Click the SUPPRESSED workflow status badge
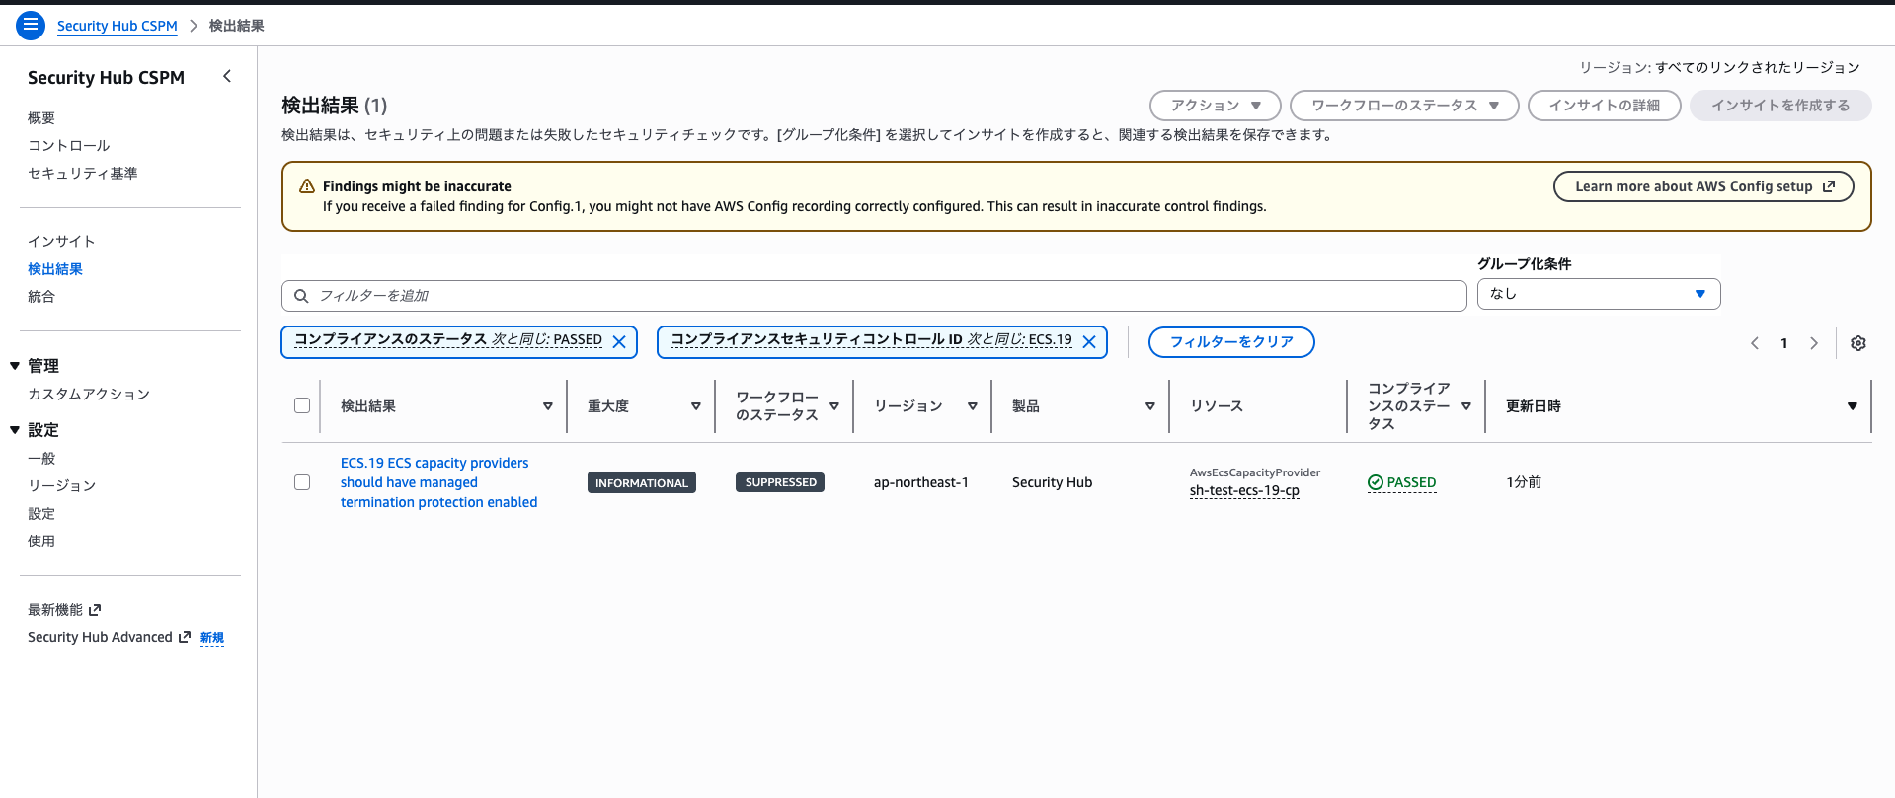Viewport: 1895px width, 798px height. tap(780, 482)
